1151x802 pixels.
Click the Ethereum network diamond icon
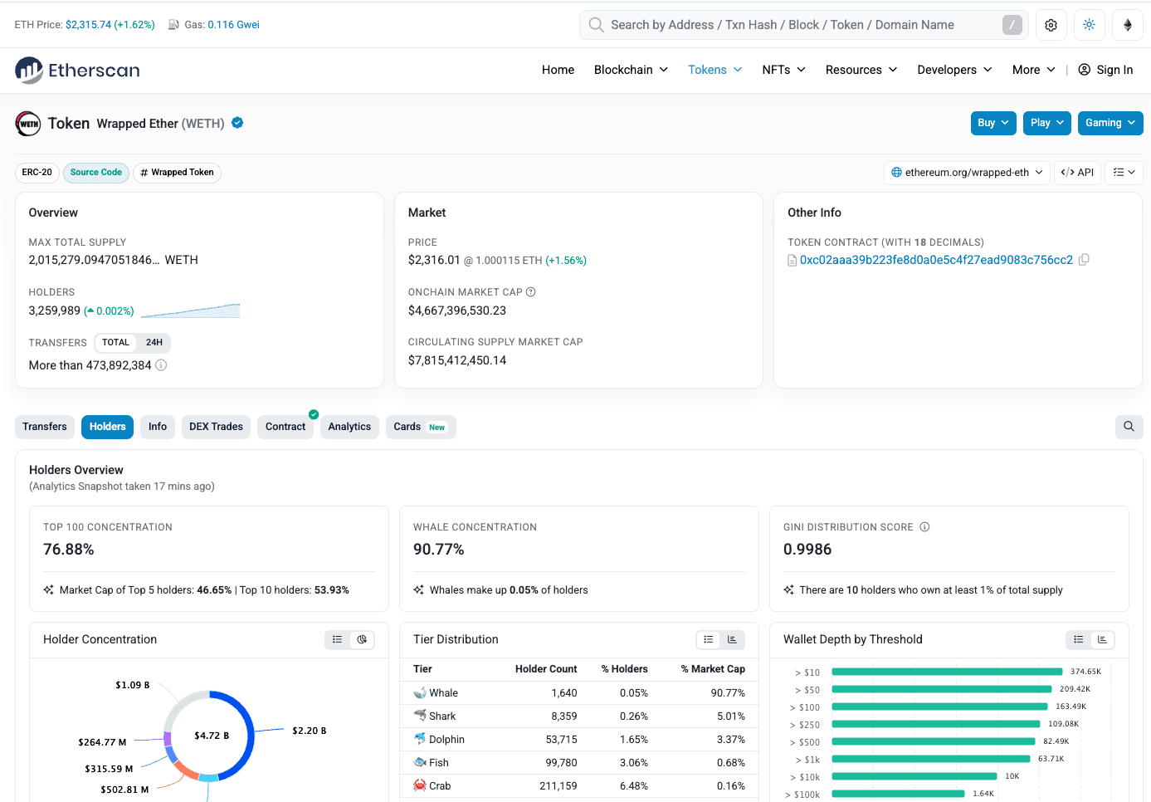(x=1127, y=25)
